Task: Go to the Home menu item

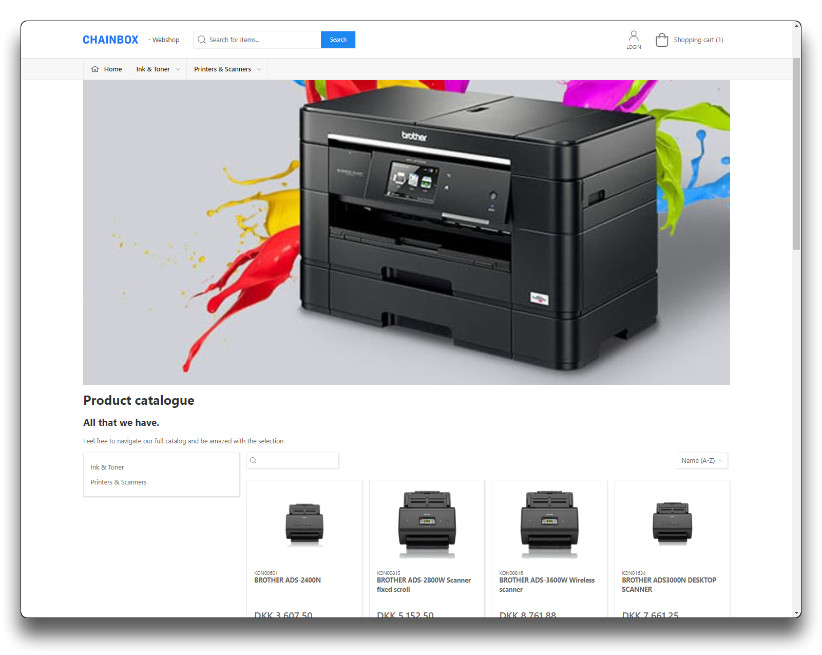Action: (x=113, y=69)
